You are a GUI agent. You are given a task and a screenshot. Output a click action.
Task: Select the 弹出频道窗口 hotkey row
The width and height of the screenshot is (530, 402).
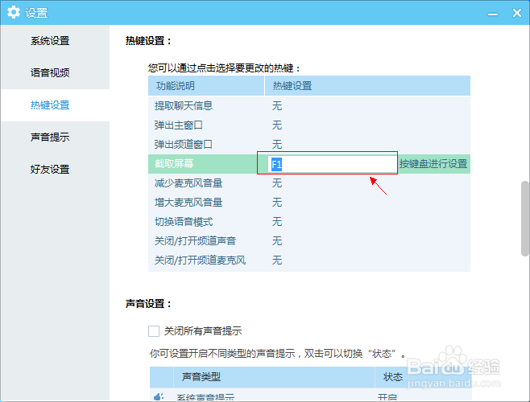tap(309, 145)
